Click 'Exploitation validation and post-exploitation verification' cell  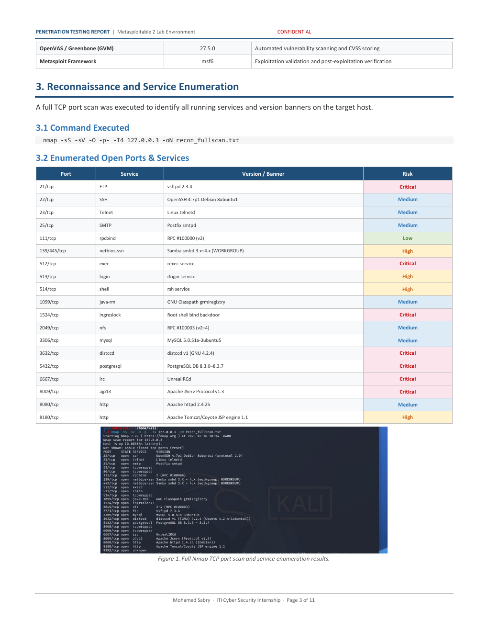click(352, 61)
